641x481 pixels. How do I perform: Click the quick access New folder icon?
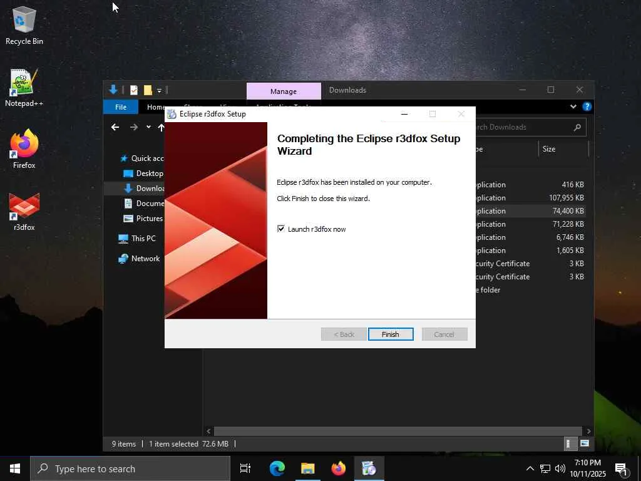(x=148, y=90)
